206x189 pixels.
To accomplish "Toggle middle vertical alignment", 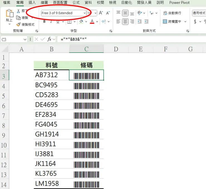I will [x=125, y=13].
